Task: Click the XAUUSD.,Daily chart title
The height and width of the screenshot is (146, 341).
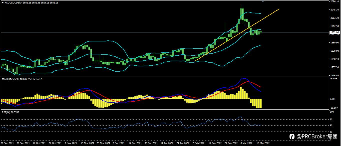Action: pos(13,2)
